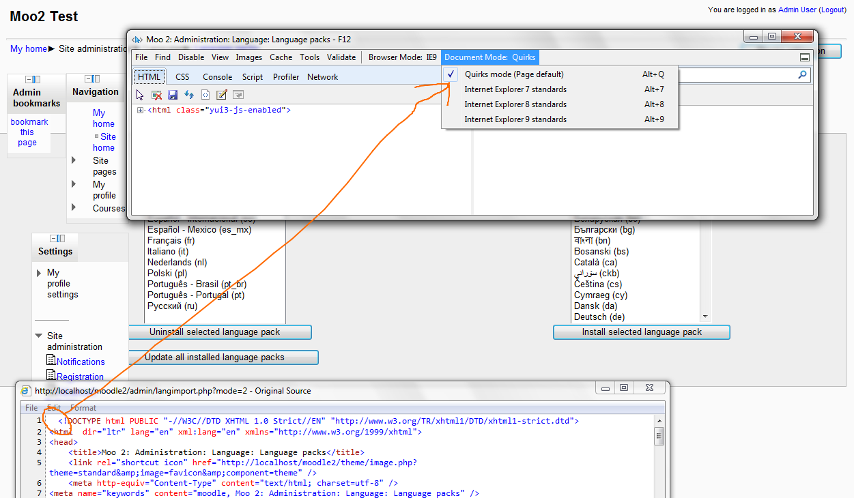Select the HTML tab

click(x=150, y=77)
